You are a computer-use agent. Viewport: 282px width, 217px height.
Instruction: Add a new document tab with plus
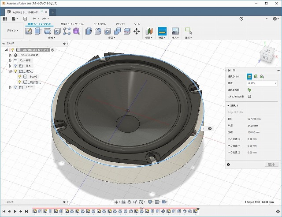pos(53,12)
